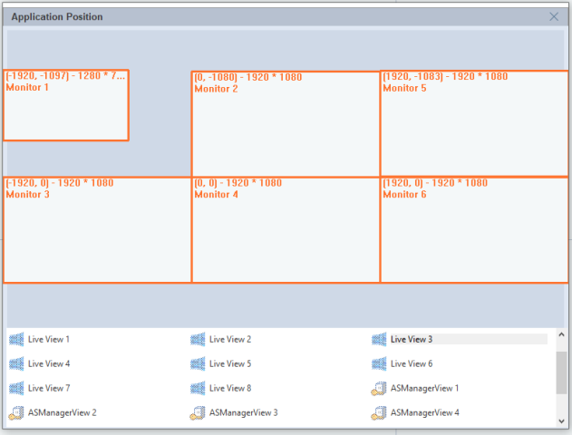This screenshot has height=435, width=572.
Task: Click the Application Position title text
Action: [x=57, y=17]
